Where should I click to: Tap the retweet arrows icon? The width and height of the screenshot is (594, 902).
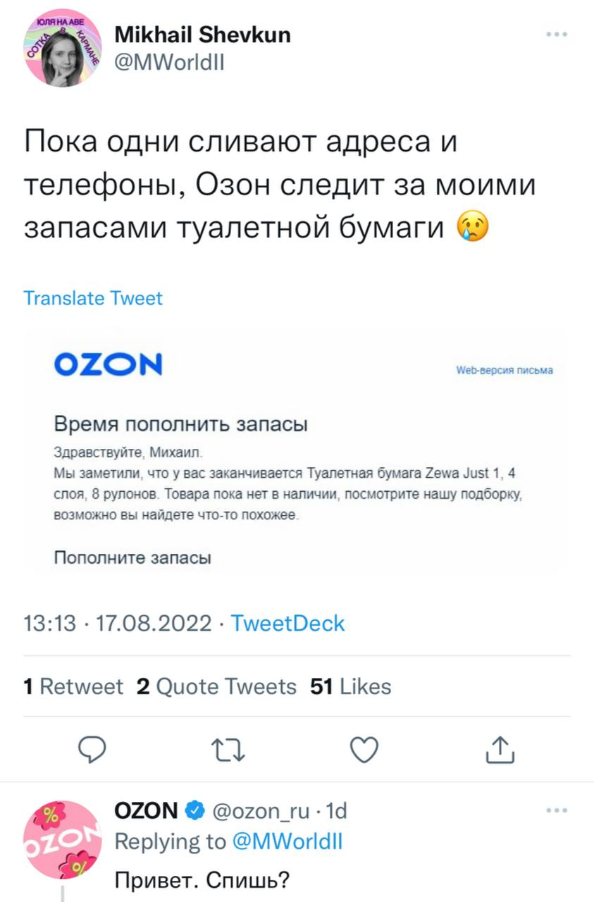(228, 750)
